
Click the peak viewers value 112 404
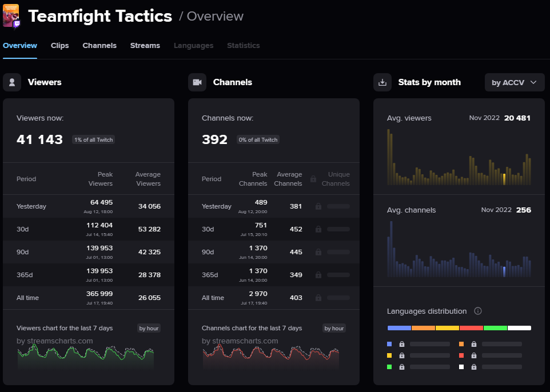[x=99, y=225]
